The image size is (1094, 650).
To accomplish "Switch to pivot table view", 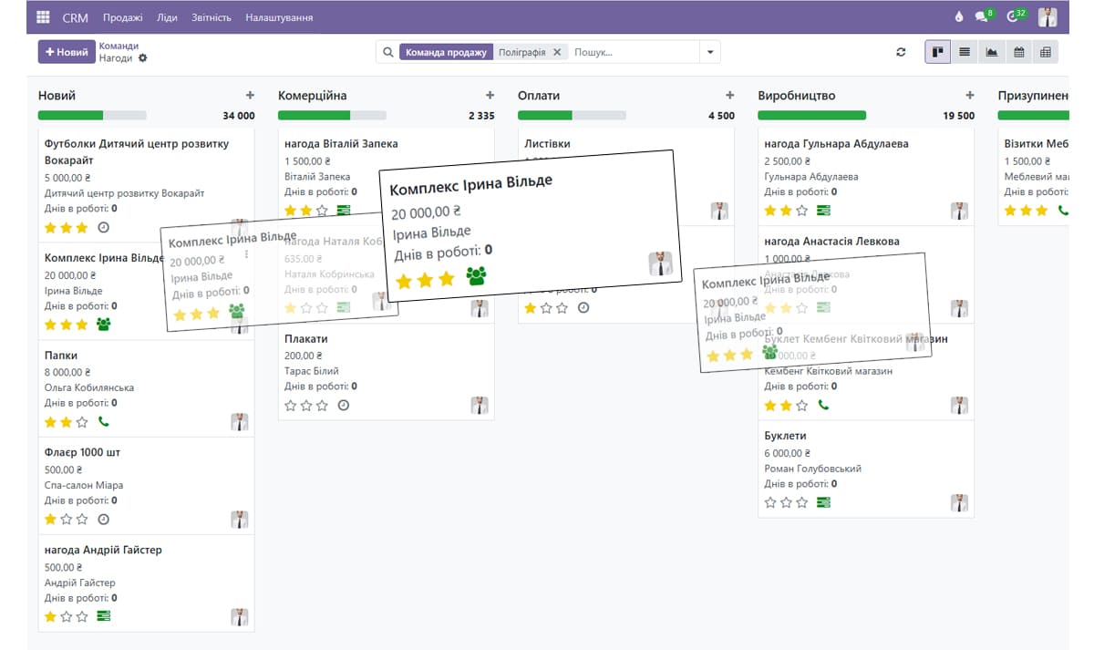I will [x=1045, y=53].
